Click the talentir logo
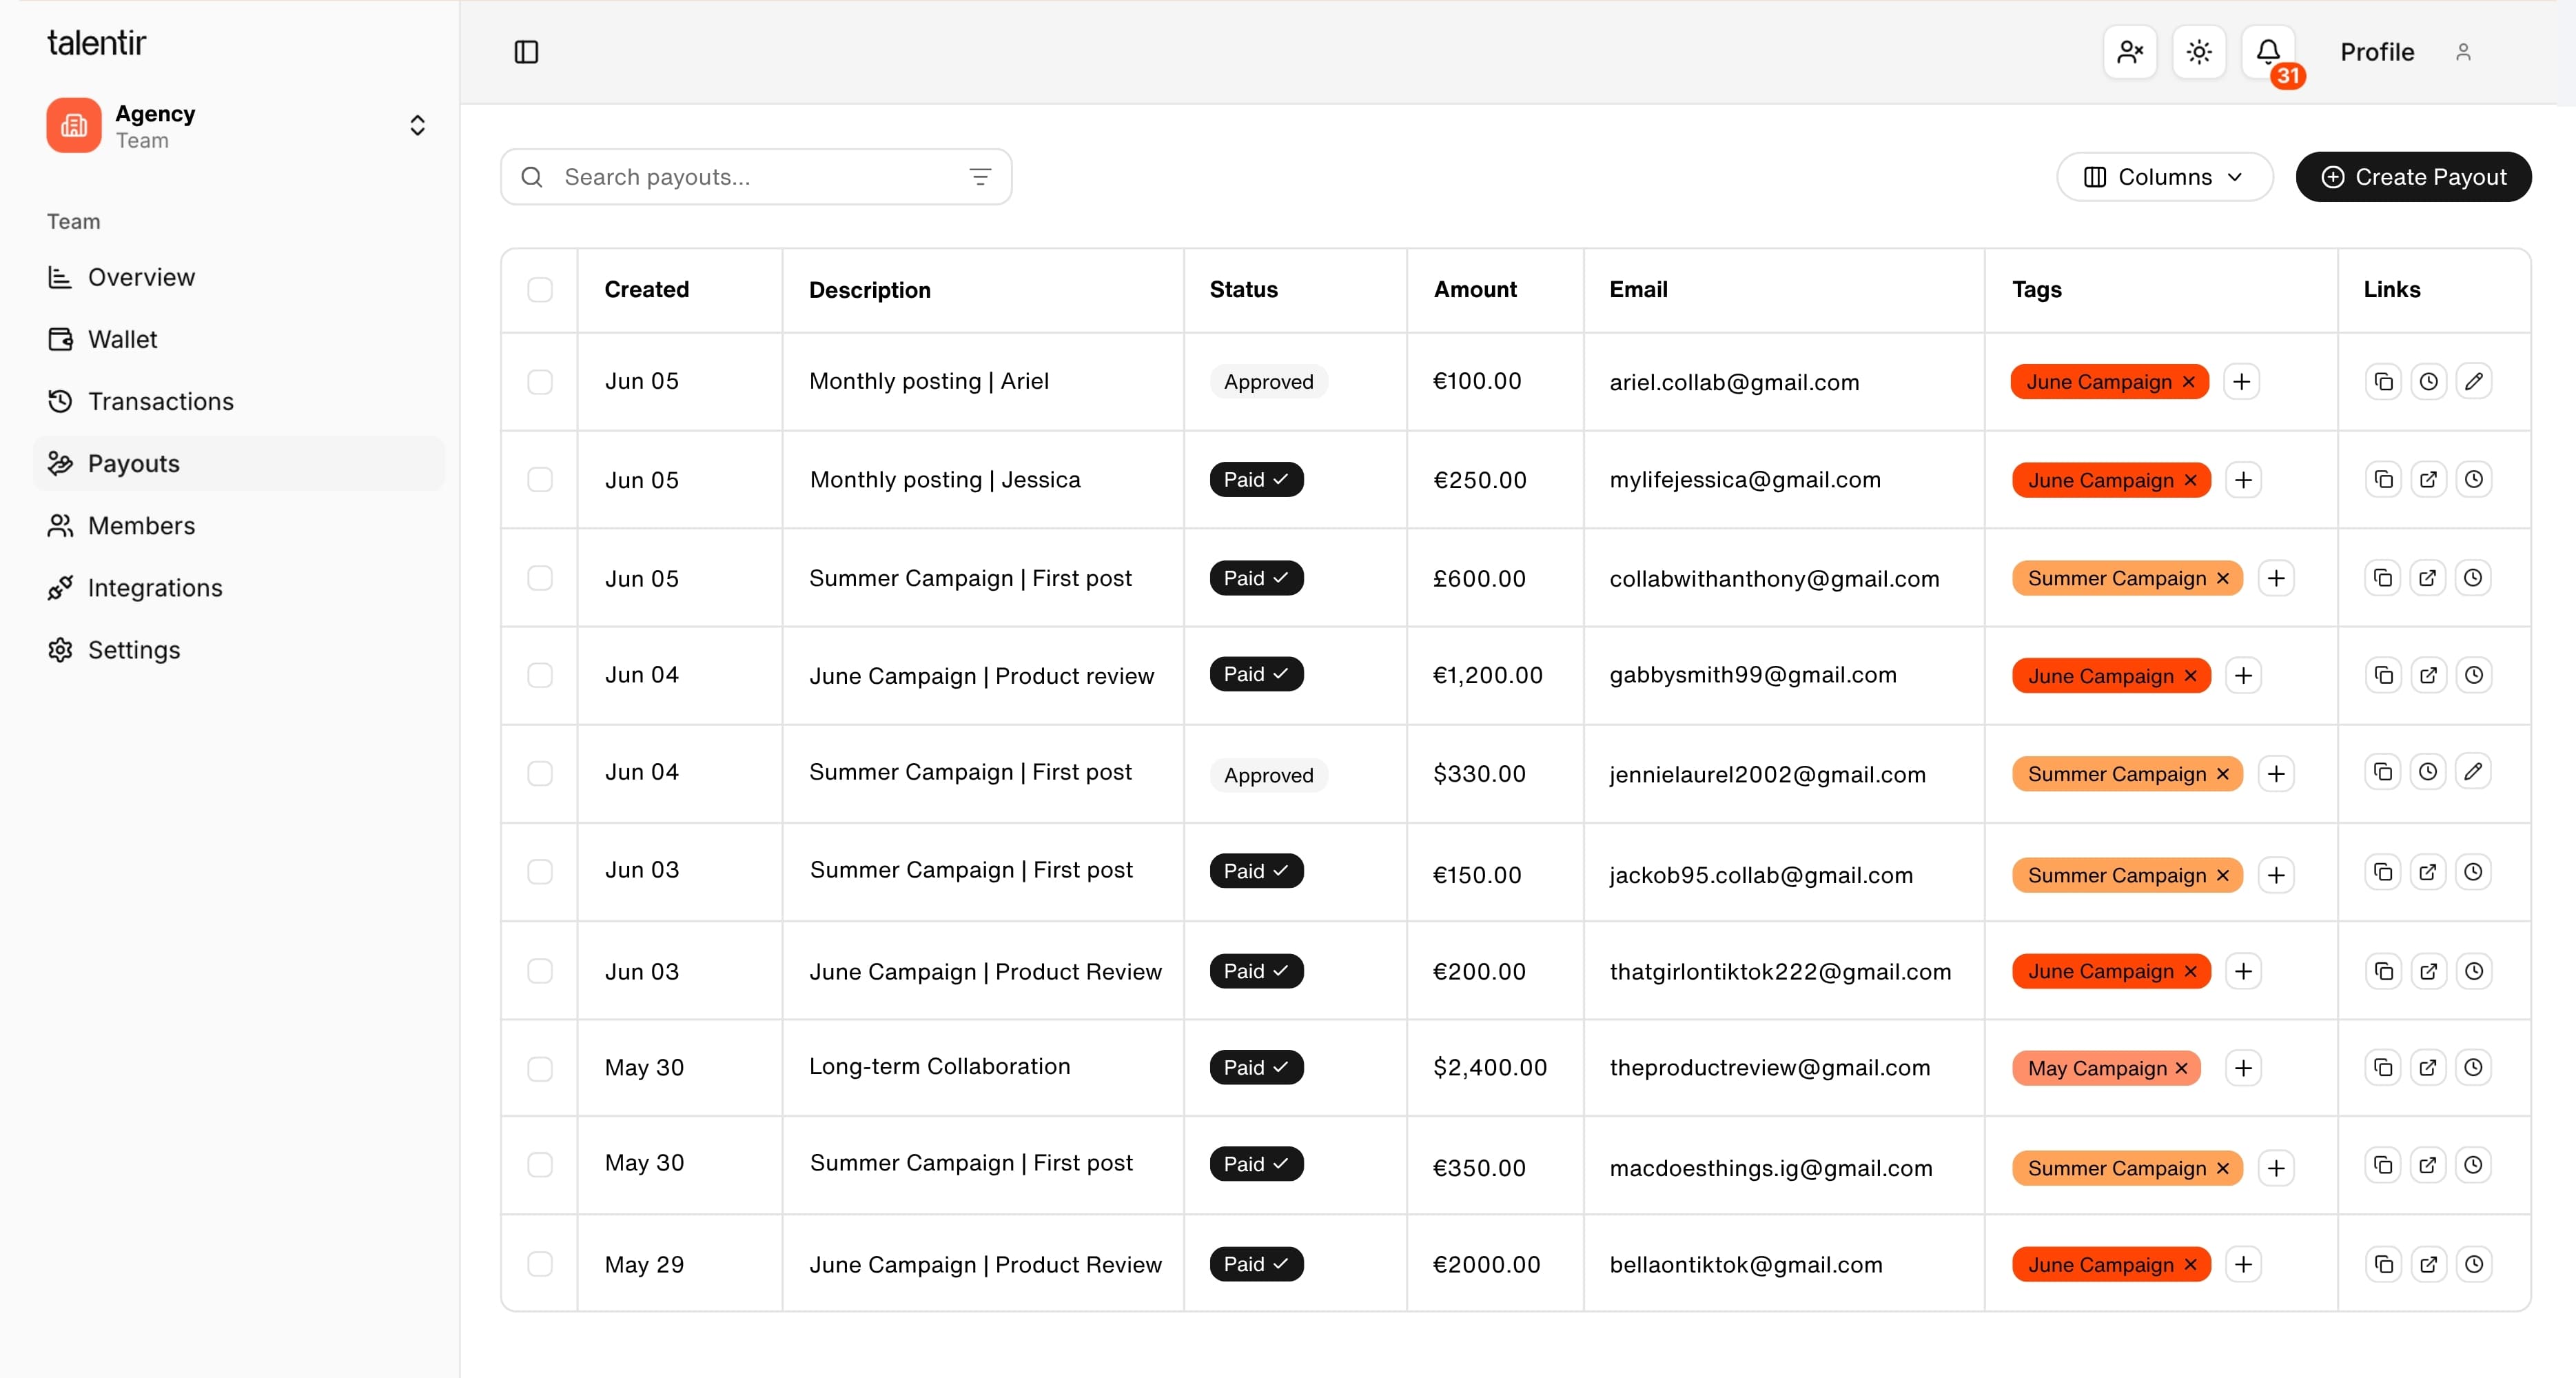2576x1378 pixels. 97,42
